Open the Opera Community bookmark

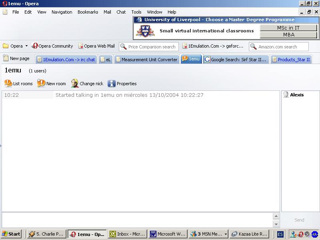tap(52, 46)
